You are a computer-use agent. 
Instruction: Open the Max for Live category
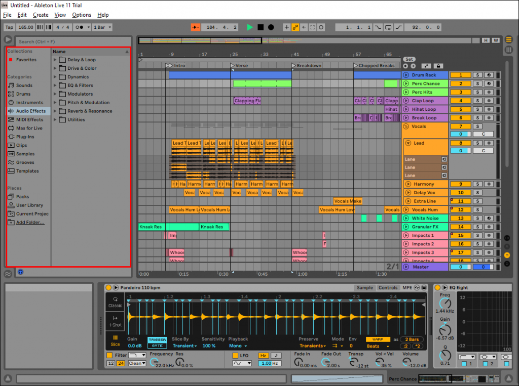(x=29, y=128)
